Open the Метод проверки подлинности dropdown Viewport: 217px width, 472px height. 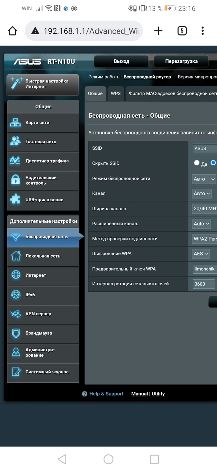204,239
